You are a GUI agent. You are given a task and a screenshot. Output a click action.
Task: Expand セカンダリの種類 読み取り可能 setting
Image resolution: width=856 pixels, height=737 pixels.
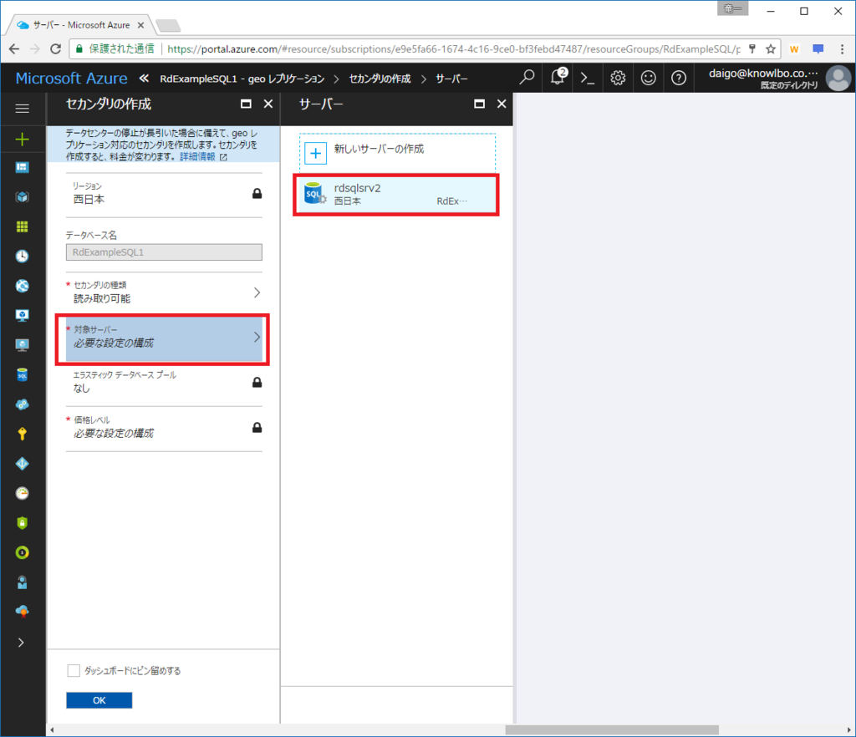164,292
